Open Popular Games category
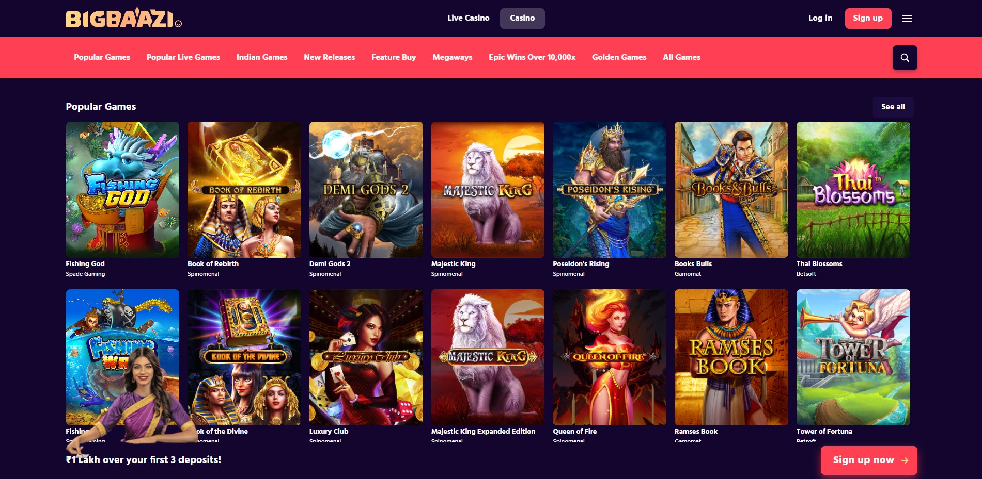 (102, 57)
